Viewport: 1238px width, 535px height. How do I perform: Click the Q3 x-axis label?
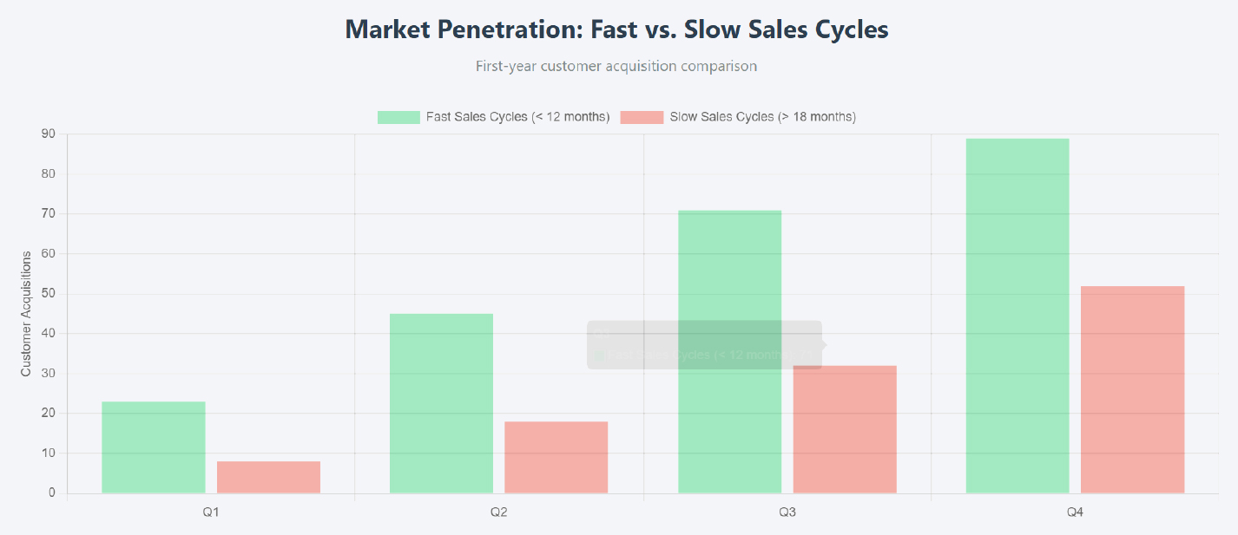(787, 512)
